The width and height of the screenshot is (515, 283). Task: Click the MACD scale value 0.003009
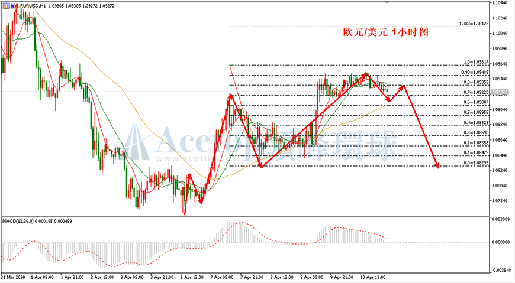(501, 219)
